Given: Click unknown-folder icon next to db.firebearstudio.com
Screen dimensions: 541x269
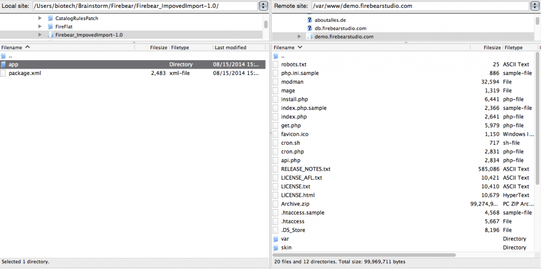Looking at the screenshot, I should pos(310,29).
